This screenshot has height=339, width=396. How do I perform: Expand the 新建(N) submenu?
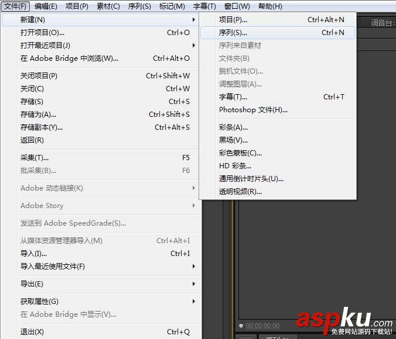pyautogui.click(x=101, y=20)
